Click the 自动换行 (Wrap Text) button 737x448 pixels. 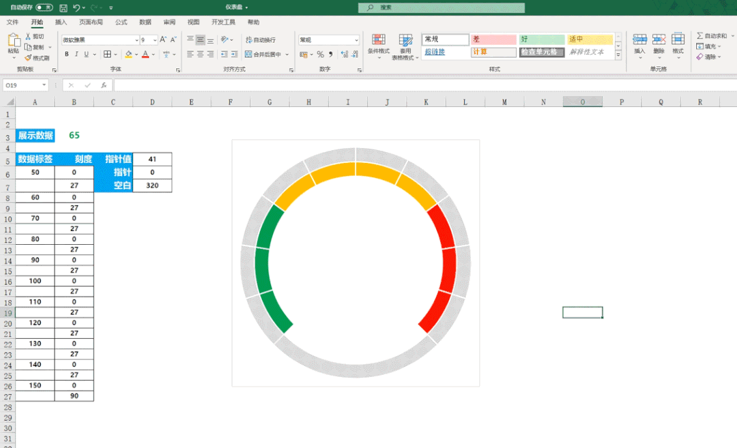pos(261,40)
